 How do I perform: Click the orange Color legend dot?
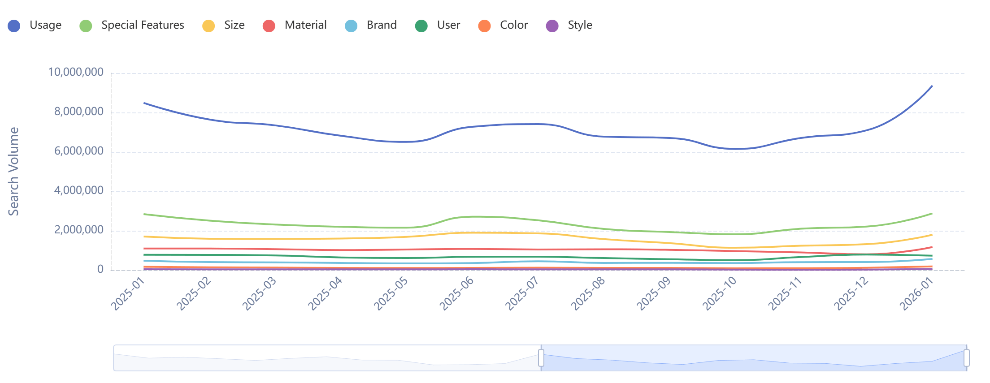(485, 26)
